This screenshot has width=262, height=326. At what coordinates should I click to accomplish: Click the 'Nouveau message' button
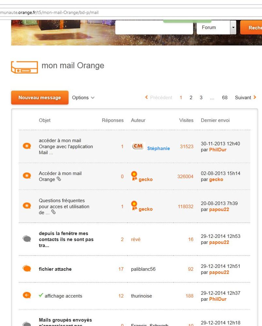tap(39, 97)
